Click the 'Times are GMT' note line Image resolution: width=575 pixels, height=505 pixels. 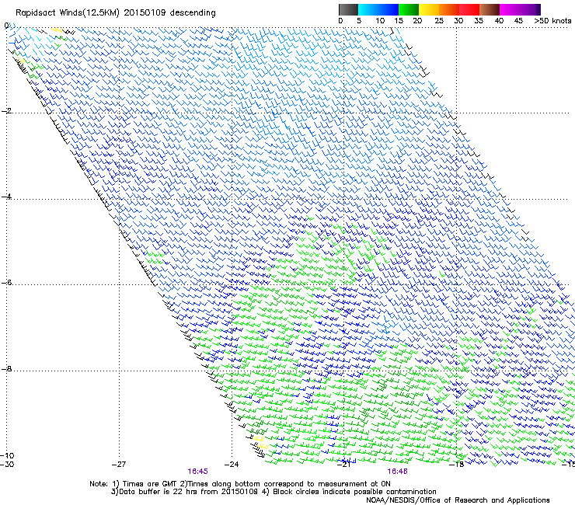240,484
